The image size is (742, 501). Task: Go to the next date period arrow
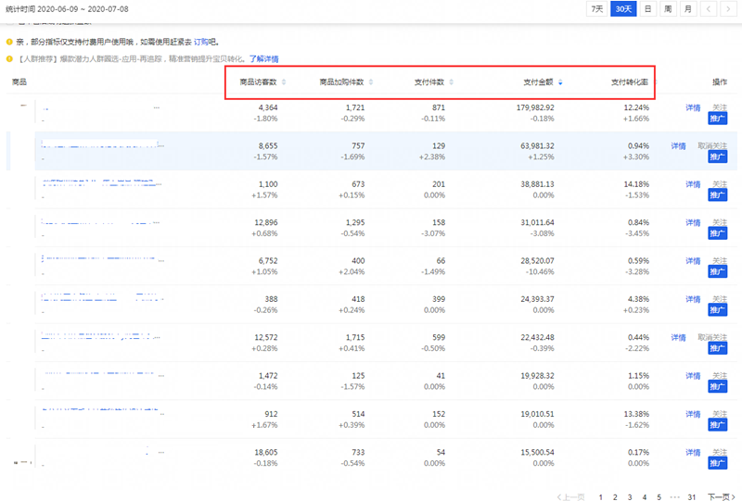728,9
